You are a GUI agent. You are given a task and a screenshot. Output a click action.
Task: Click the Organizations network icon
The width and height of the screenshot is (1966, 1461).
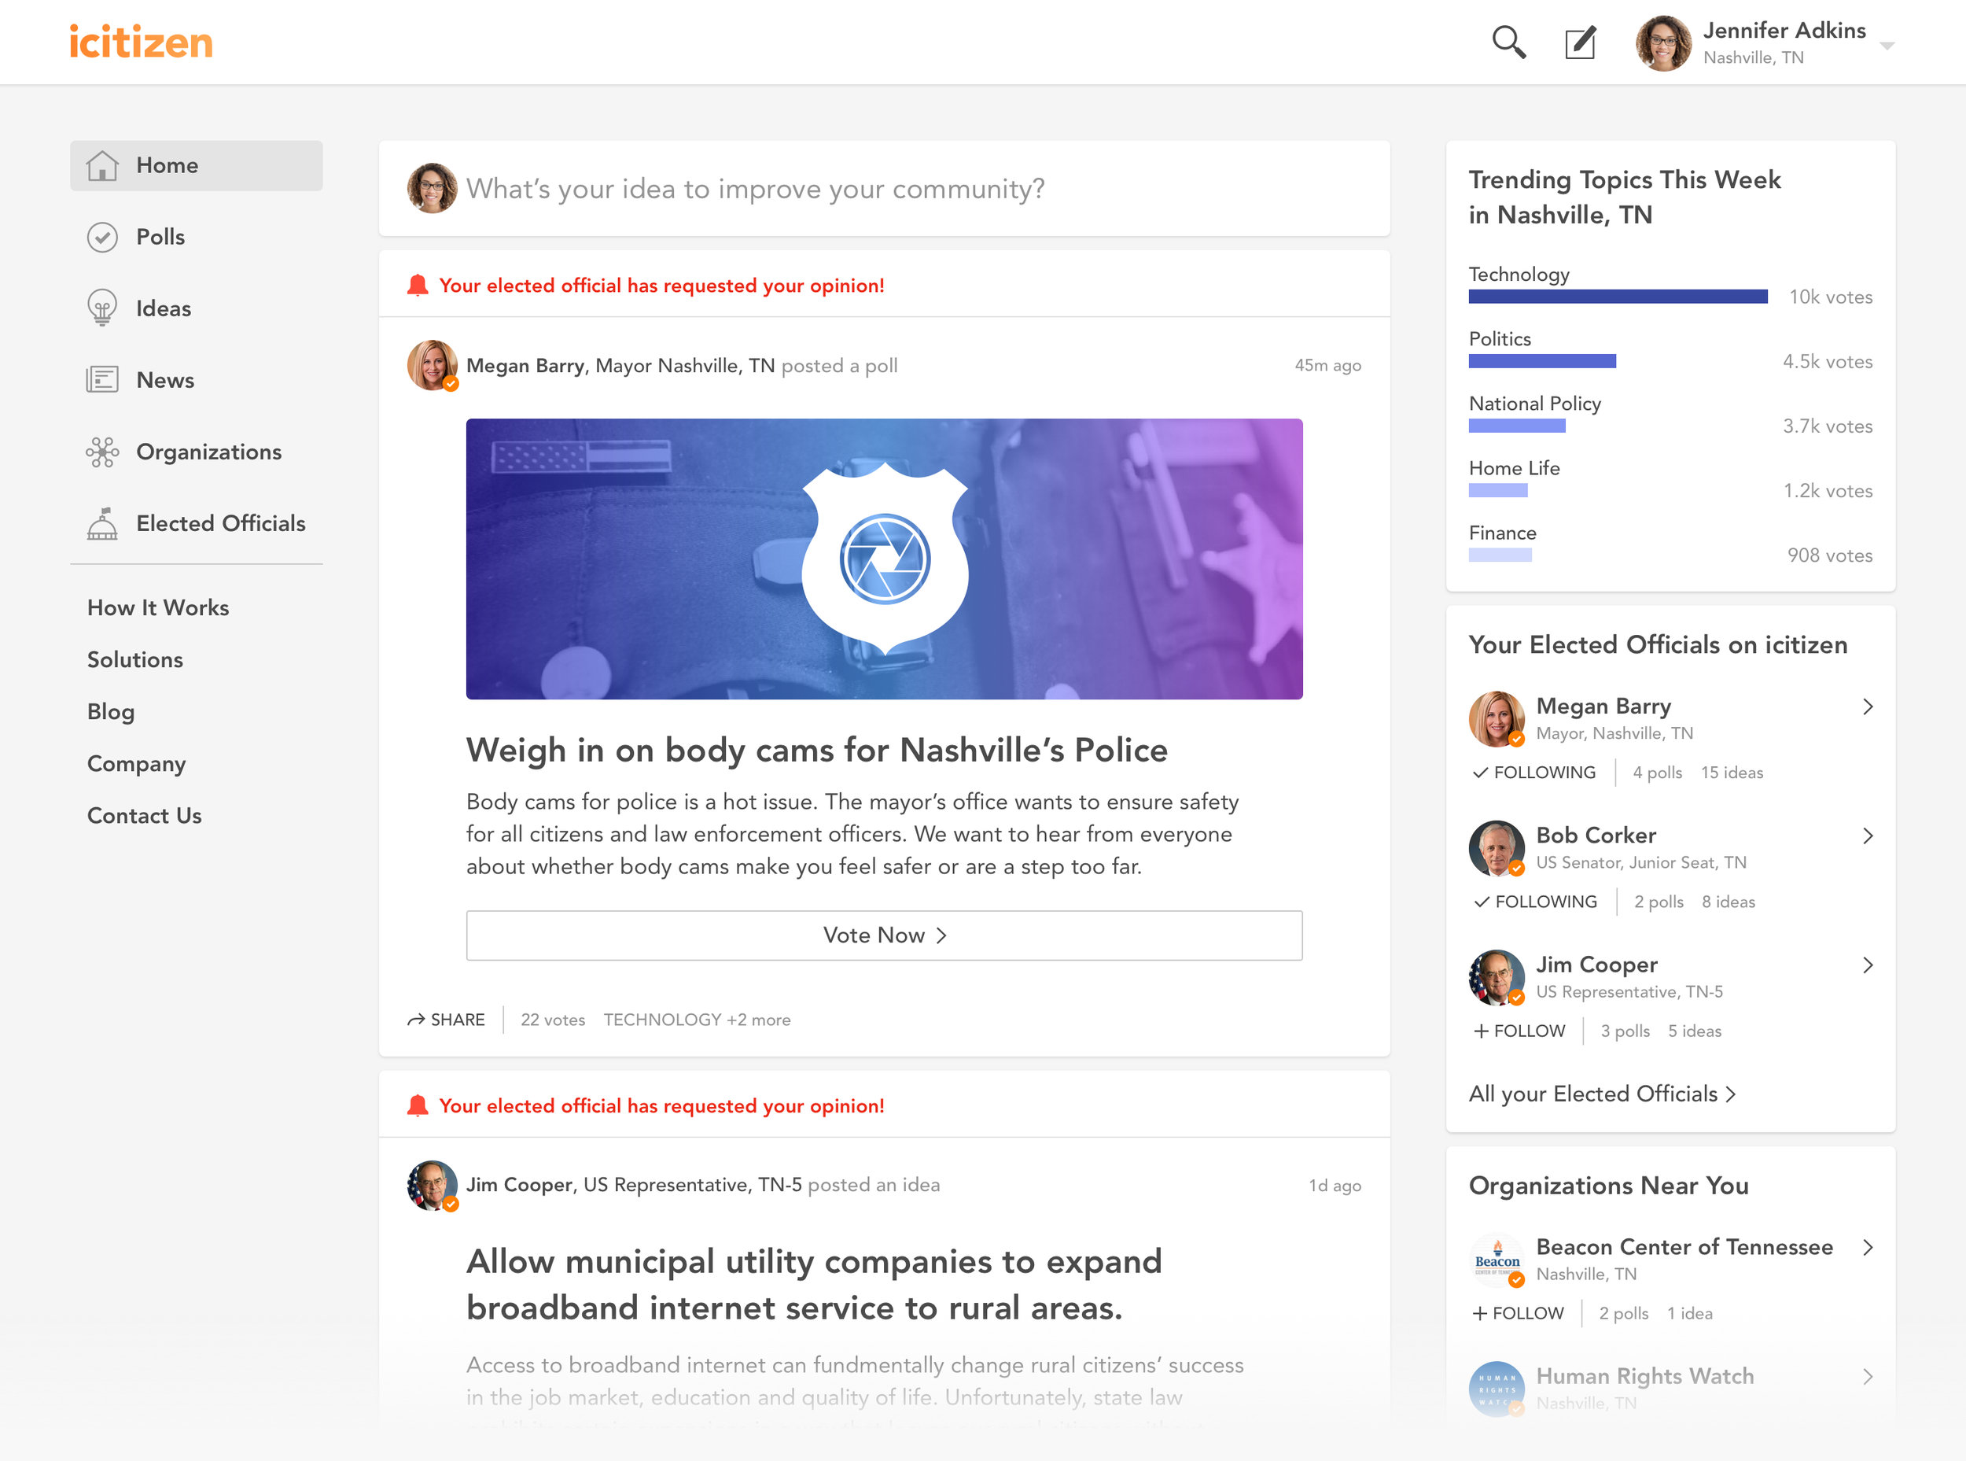click(102, 452)
